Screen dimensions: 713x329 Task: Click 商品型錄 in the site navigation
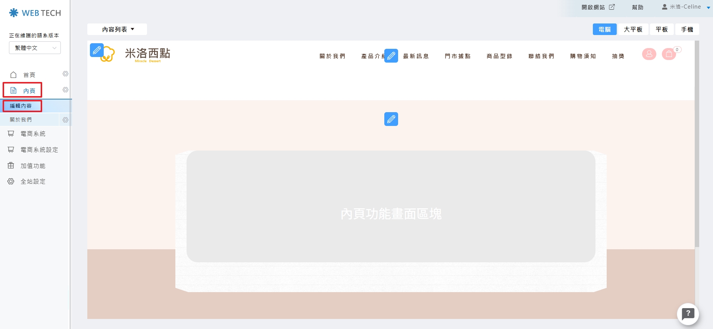500,56
